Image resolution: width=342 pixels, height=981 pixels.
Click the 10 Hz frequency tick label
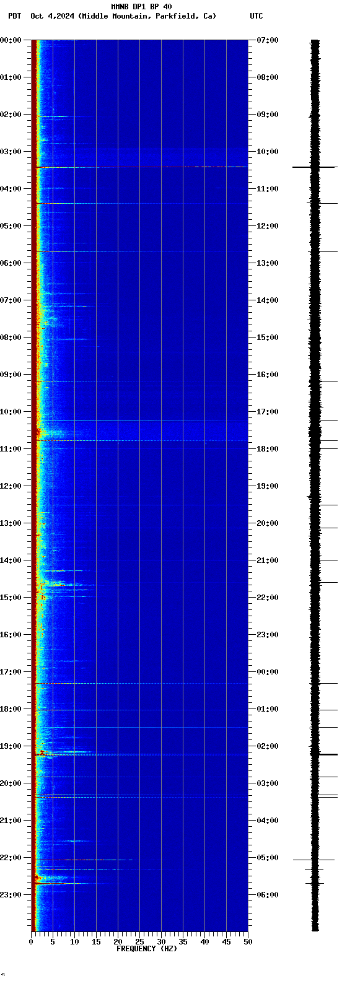point(74,942)
